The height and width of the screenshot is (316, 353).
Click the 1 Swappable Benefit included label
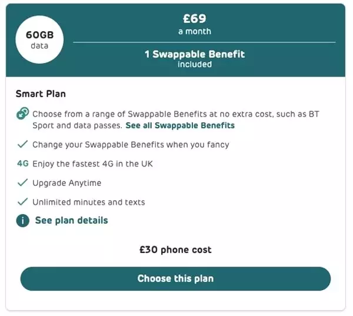tap(194, 59)
